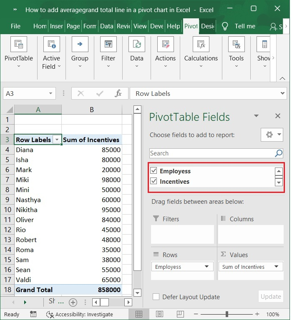Expand the formula bar
The width and height of the screenshot is (292, 320).
282,93
